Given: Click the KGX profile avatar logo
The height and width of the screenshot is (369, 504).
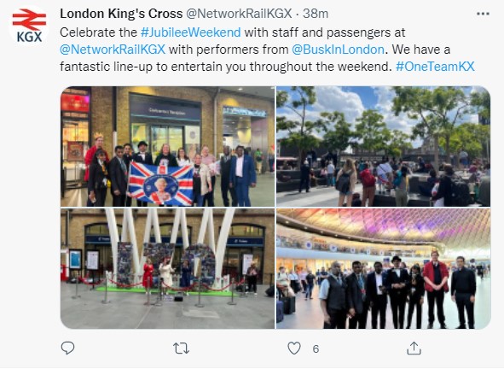Looking at the screenshot, I should pos(29,26).
